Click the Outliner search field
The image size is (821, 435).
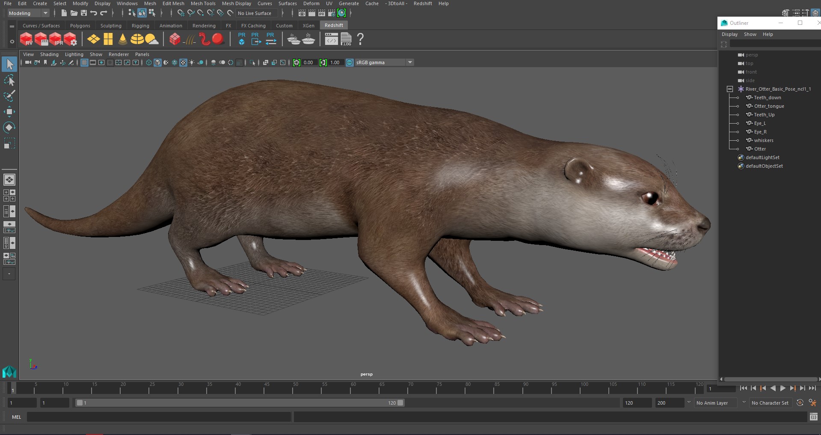point(774,44)
